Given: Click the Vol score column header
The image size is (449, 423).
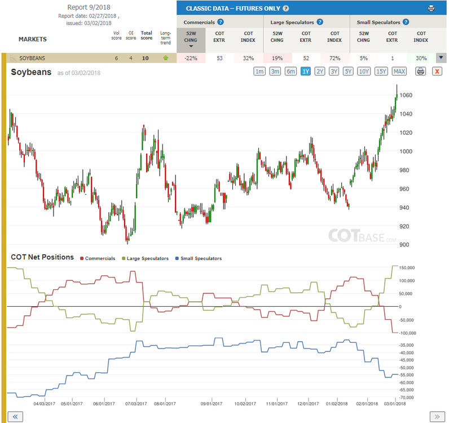Looking at the screenshot, I should tap(117, 36).
